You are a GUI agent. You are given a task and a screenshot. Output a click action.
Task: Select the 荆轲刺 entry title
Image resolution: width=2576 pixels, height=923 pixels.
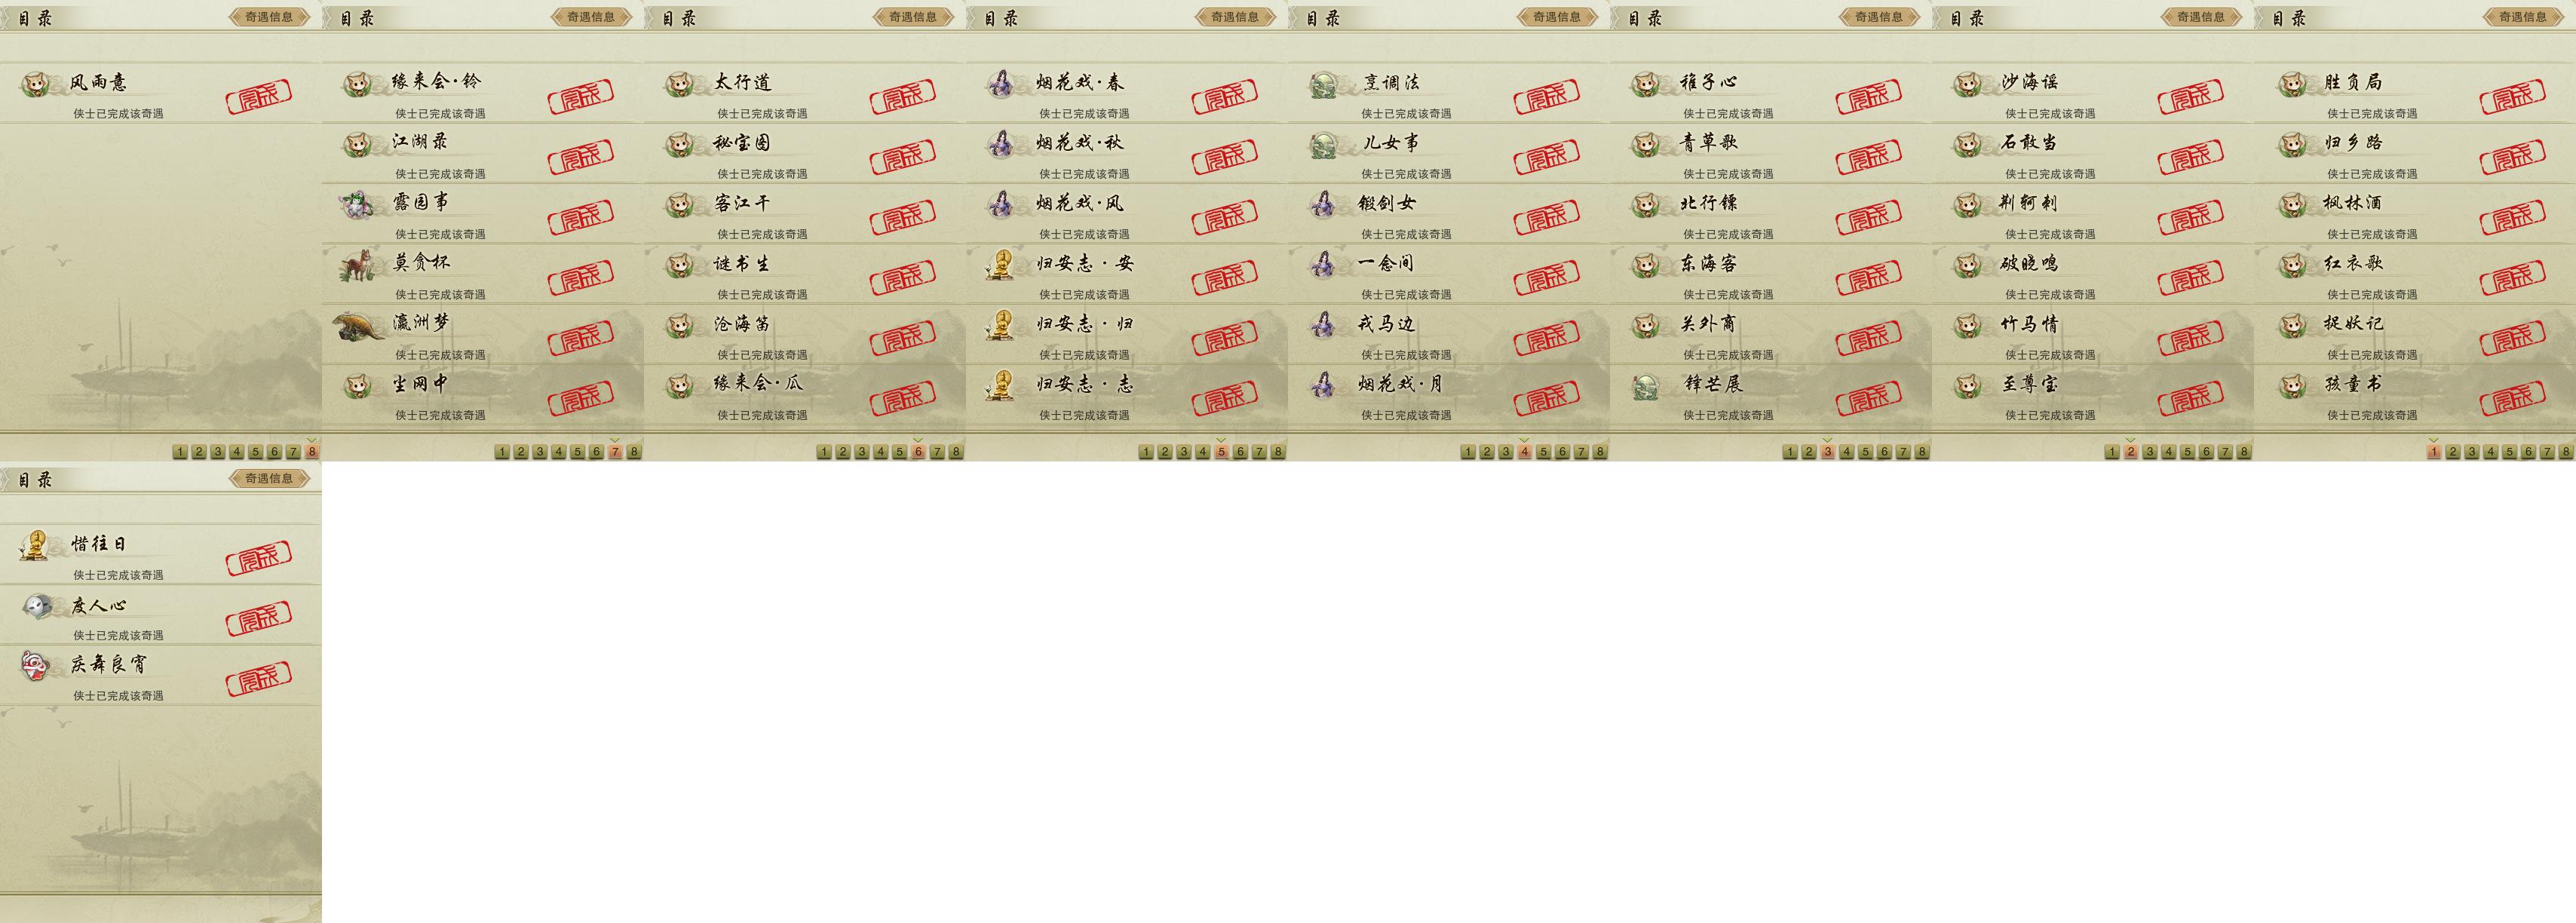click(x=2028, y=203)
